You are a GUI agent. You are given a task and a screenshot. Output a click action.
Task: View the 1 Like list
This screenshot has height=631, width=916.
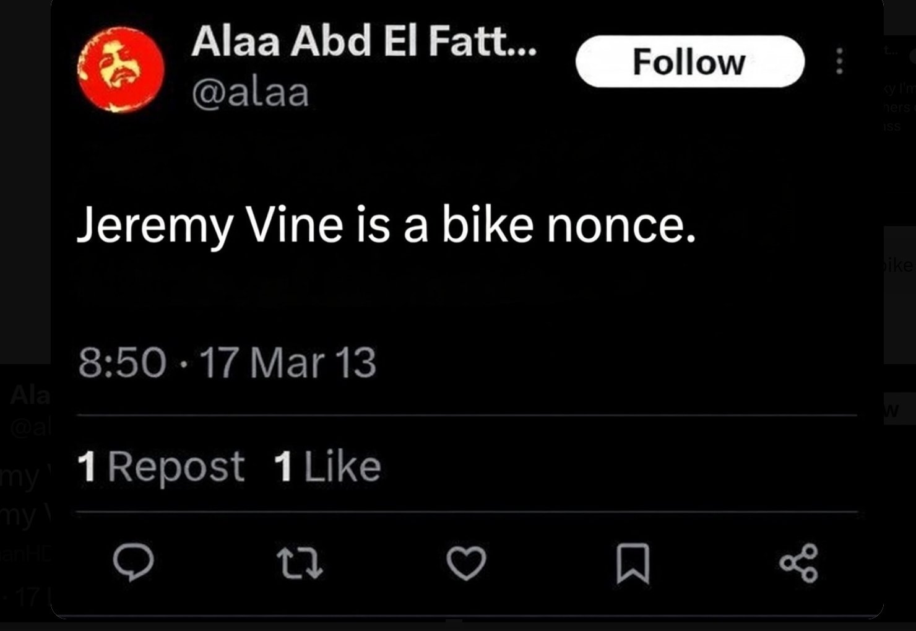[x=327, y=466]
